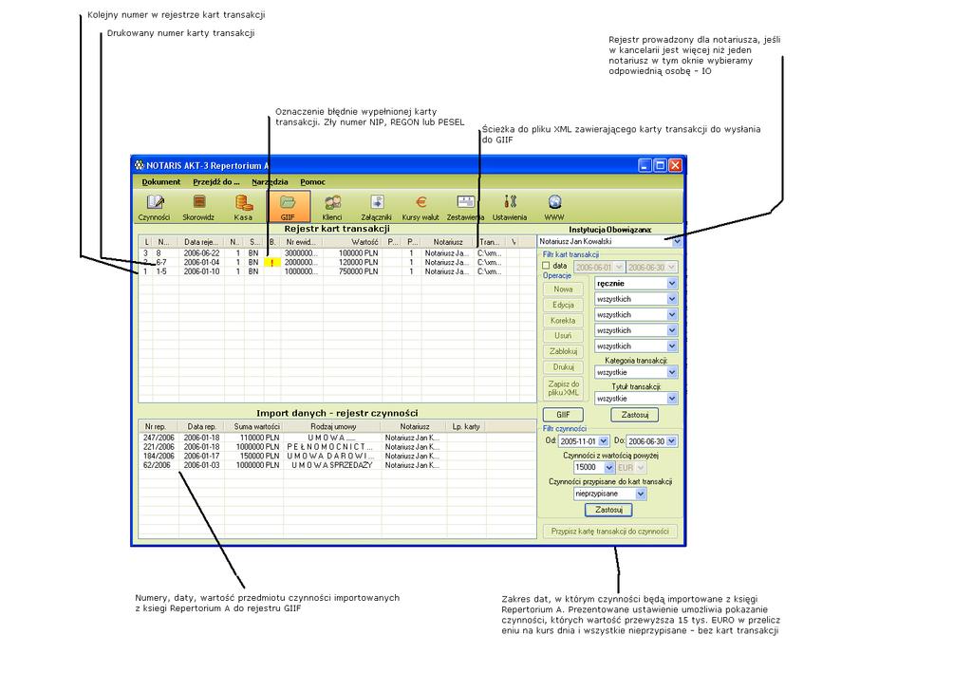Sort by the Data reje... column header
Viewport: 972px width, 691px height.
tap(201, 242)
